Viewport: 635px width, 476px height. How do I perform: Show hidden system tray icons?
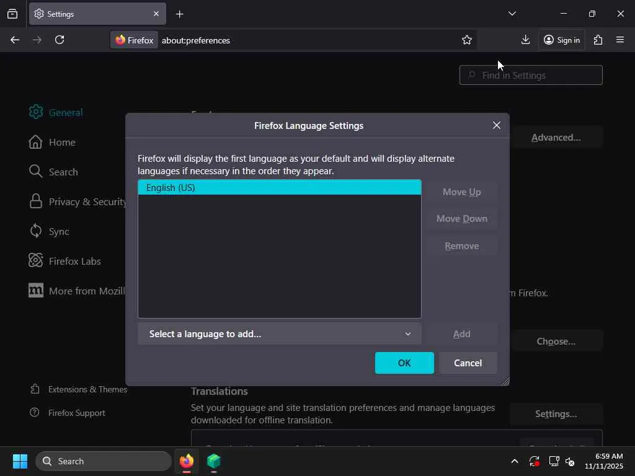514,461
